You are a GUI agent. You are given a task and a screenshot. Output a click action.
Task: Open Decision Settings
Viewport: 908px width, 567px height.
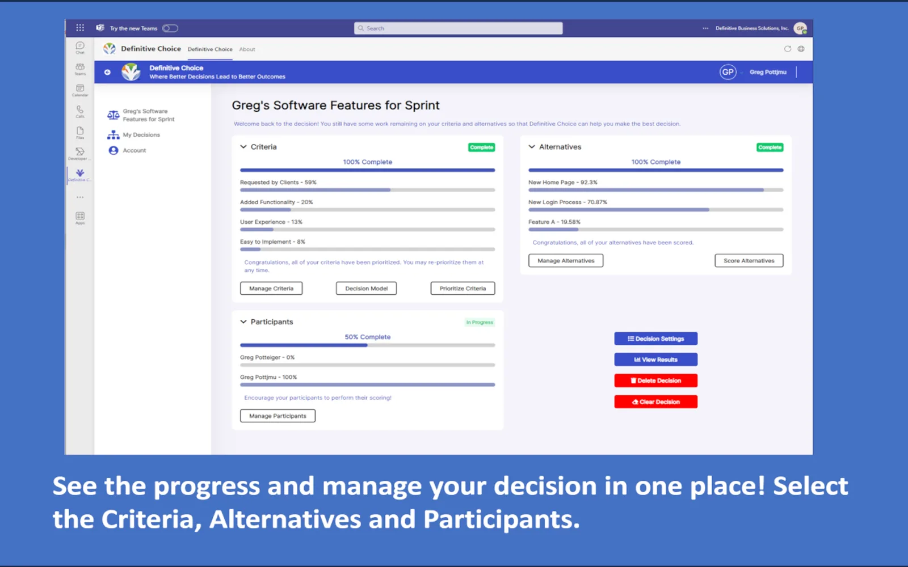click(655, 338)
